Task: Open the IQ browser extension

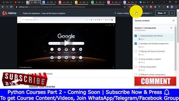Action: coord(147,7)
